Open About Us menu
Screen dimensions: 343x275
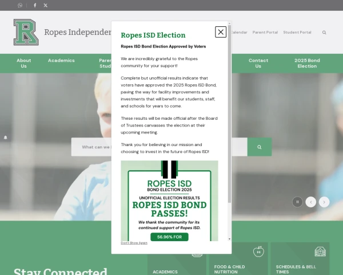pyautogui.click(x=24, y=63)
